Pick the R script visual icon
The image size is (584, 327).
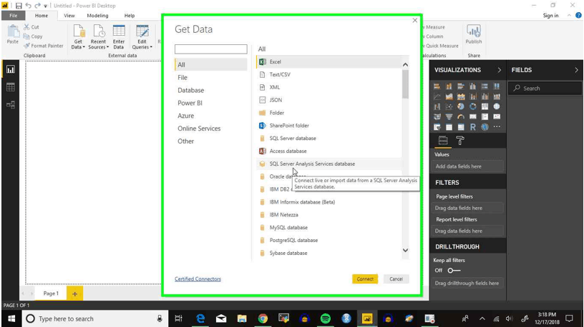pyautogui.click(x=472, y=127)
